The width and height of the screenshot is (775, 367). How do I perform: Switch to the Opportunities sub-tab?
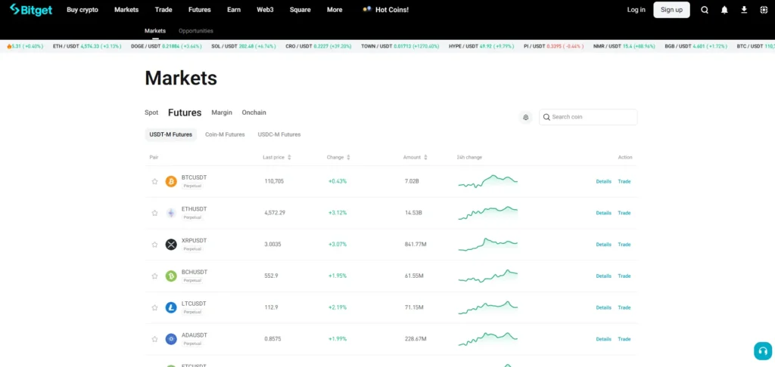click(196, 30)
